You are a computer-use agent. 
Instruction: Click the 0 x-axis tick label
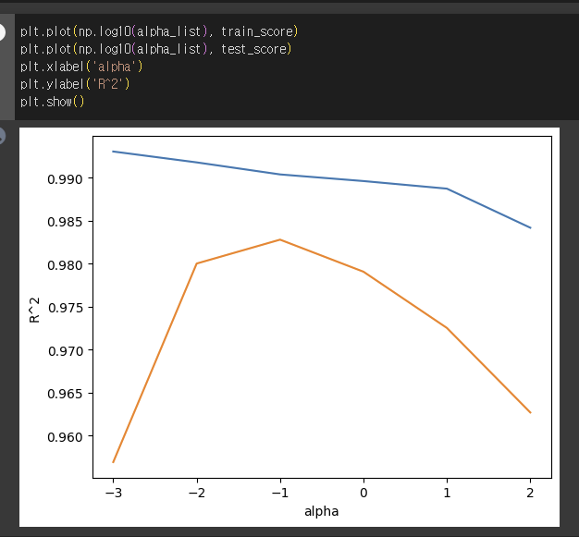tap(363, 493)
